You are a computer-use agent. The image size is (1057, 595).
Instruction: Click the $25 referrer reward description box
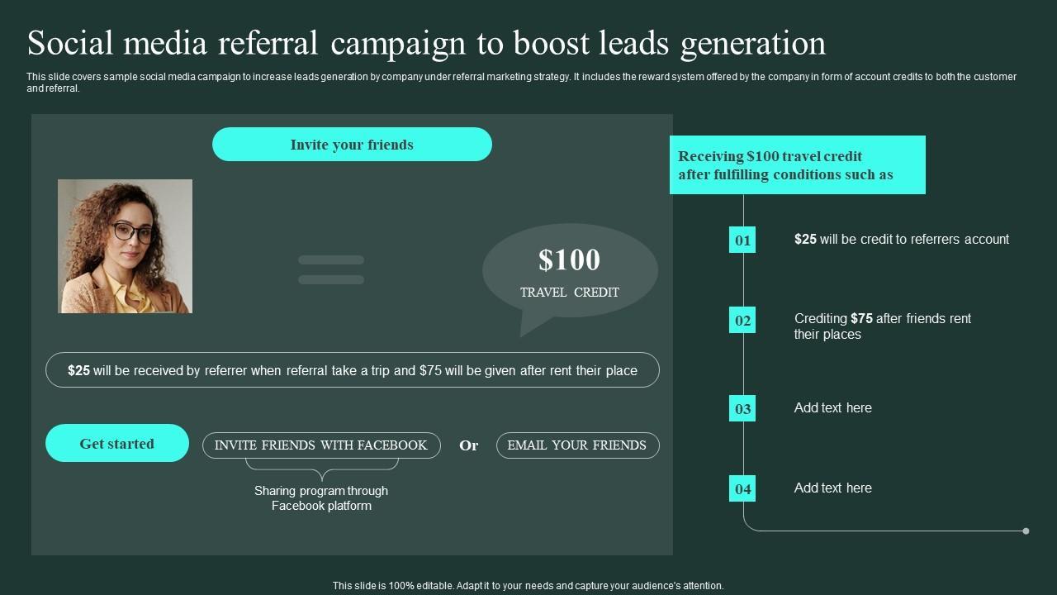coord(353,370)
